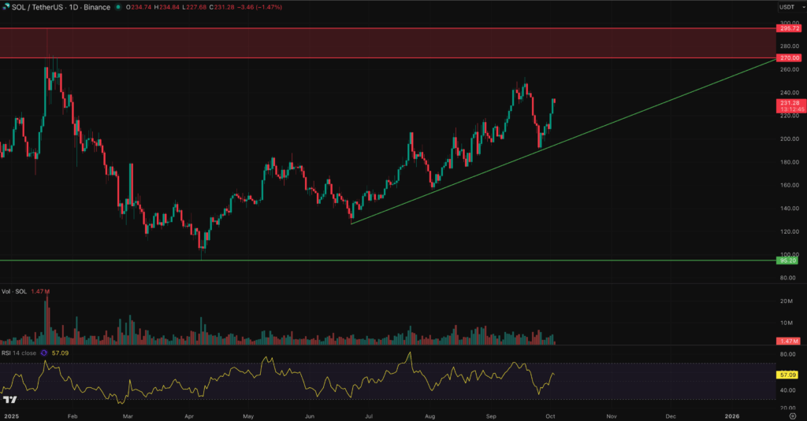Viewport: 807px width, 421px height.
Task: Click the Apr label on time axis
Action: (x=189, y=416)
